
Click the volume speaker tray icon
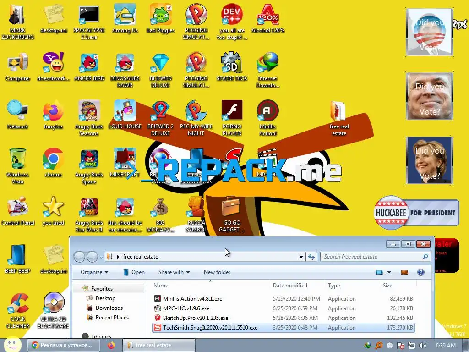tap(422, 346)
